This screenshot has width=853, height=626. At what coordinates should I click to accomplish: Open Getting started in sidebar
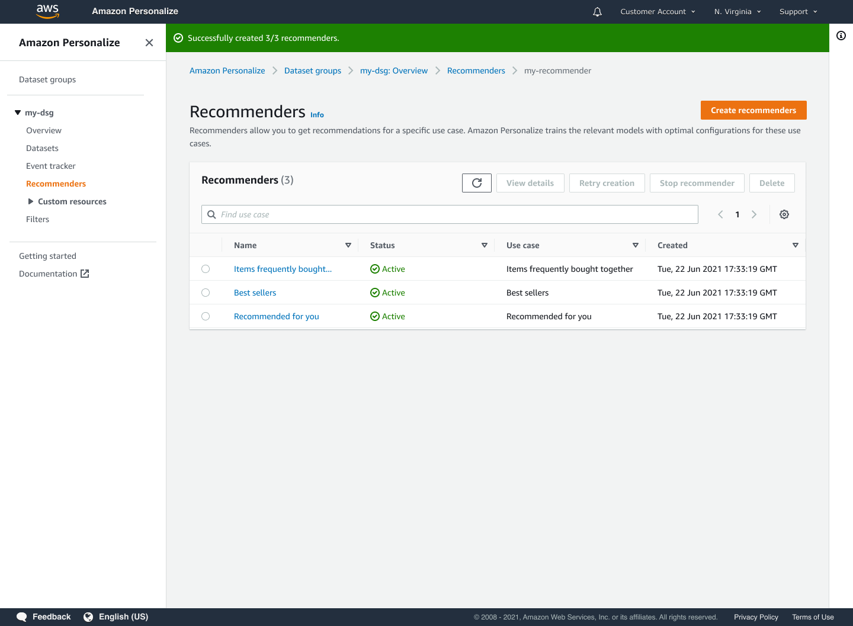coord(47,256)
